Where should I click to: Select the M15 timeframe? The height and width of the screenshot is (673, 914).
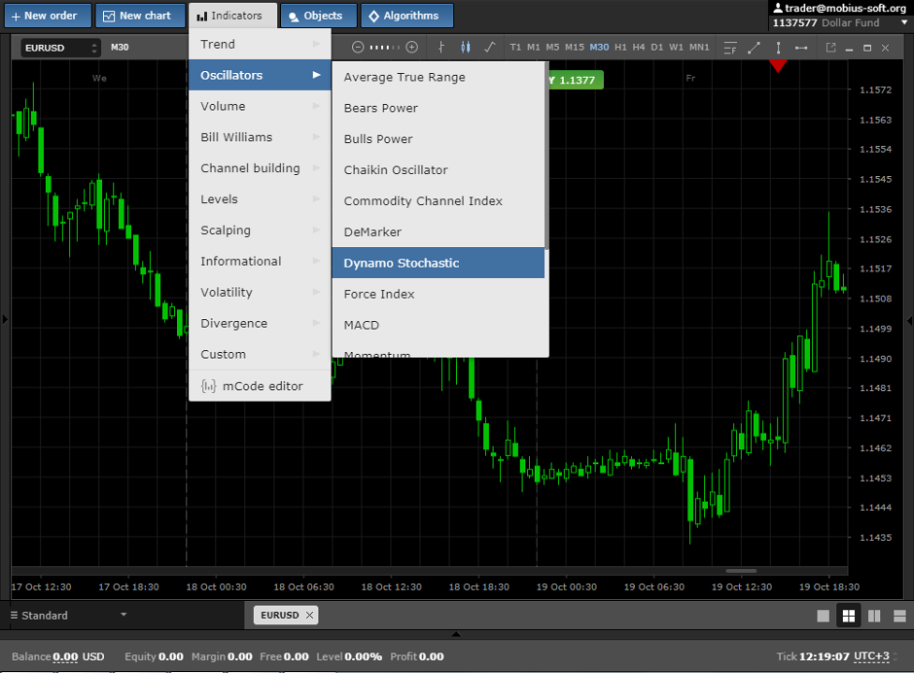pos(574,48)
